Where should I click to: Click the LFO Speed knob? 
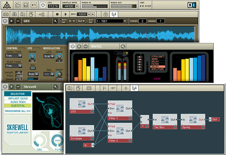pos(32,56)
